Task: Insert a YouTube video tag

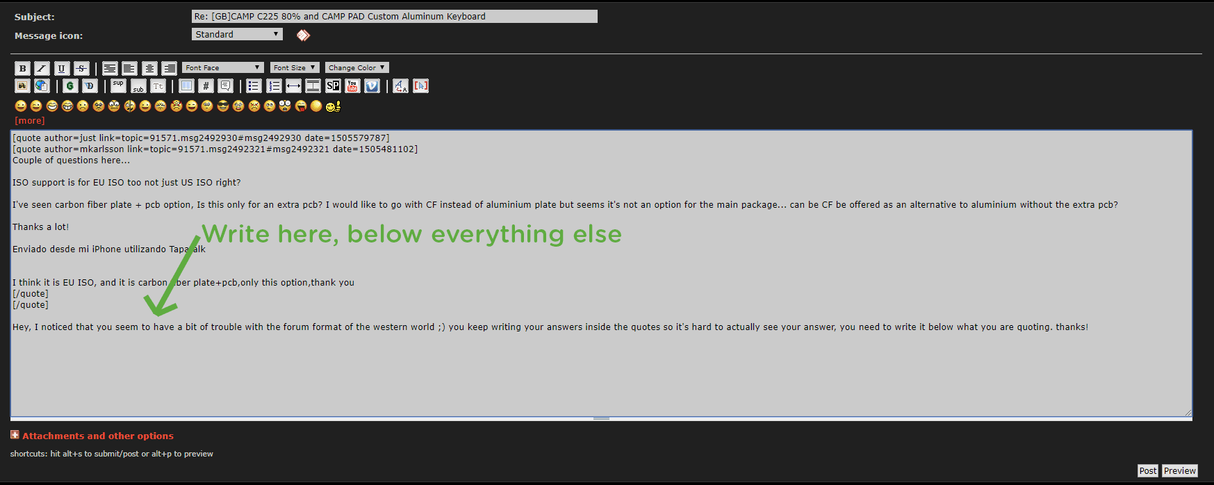Action: pyautogui.click(x=352, y=86)
